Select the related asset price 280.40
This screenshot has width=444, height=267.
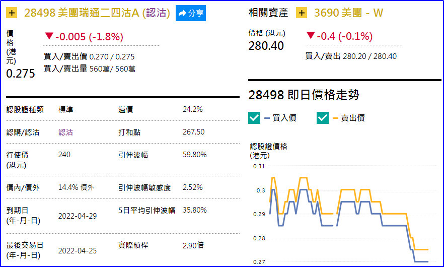click(266, 46)
